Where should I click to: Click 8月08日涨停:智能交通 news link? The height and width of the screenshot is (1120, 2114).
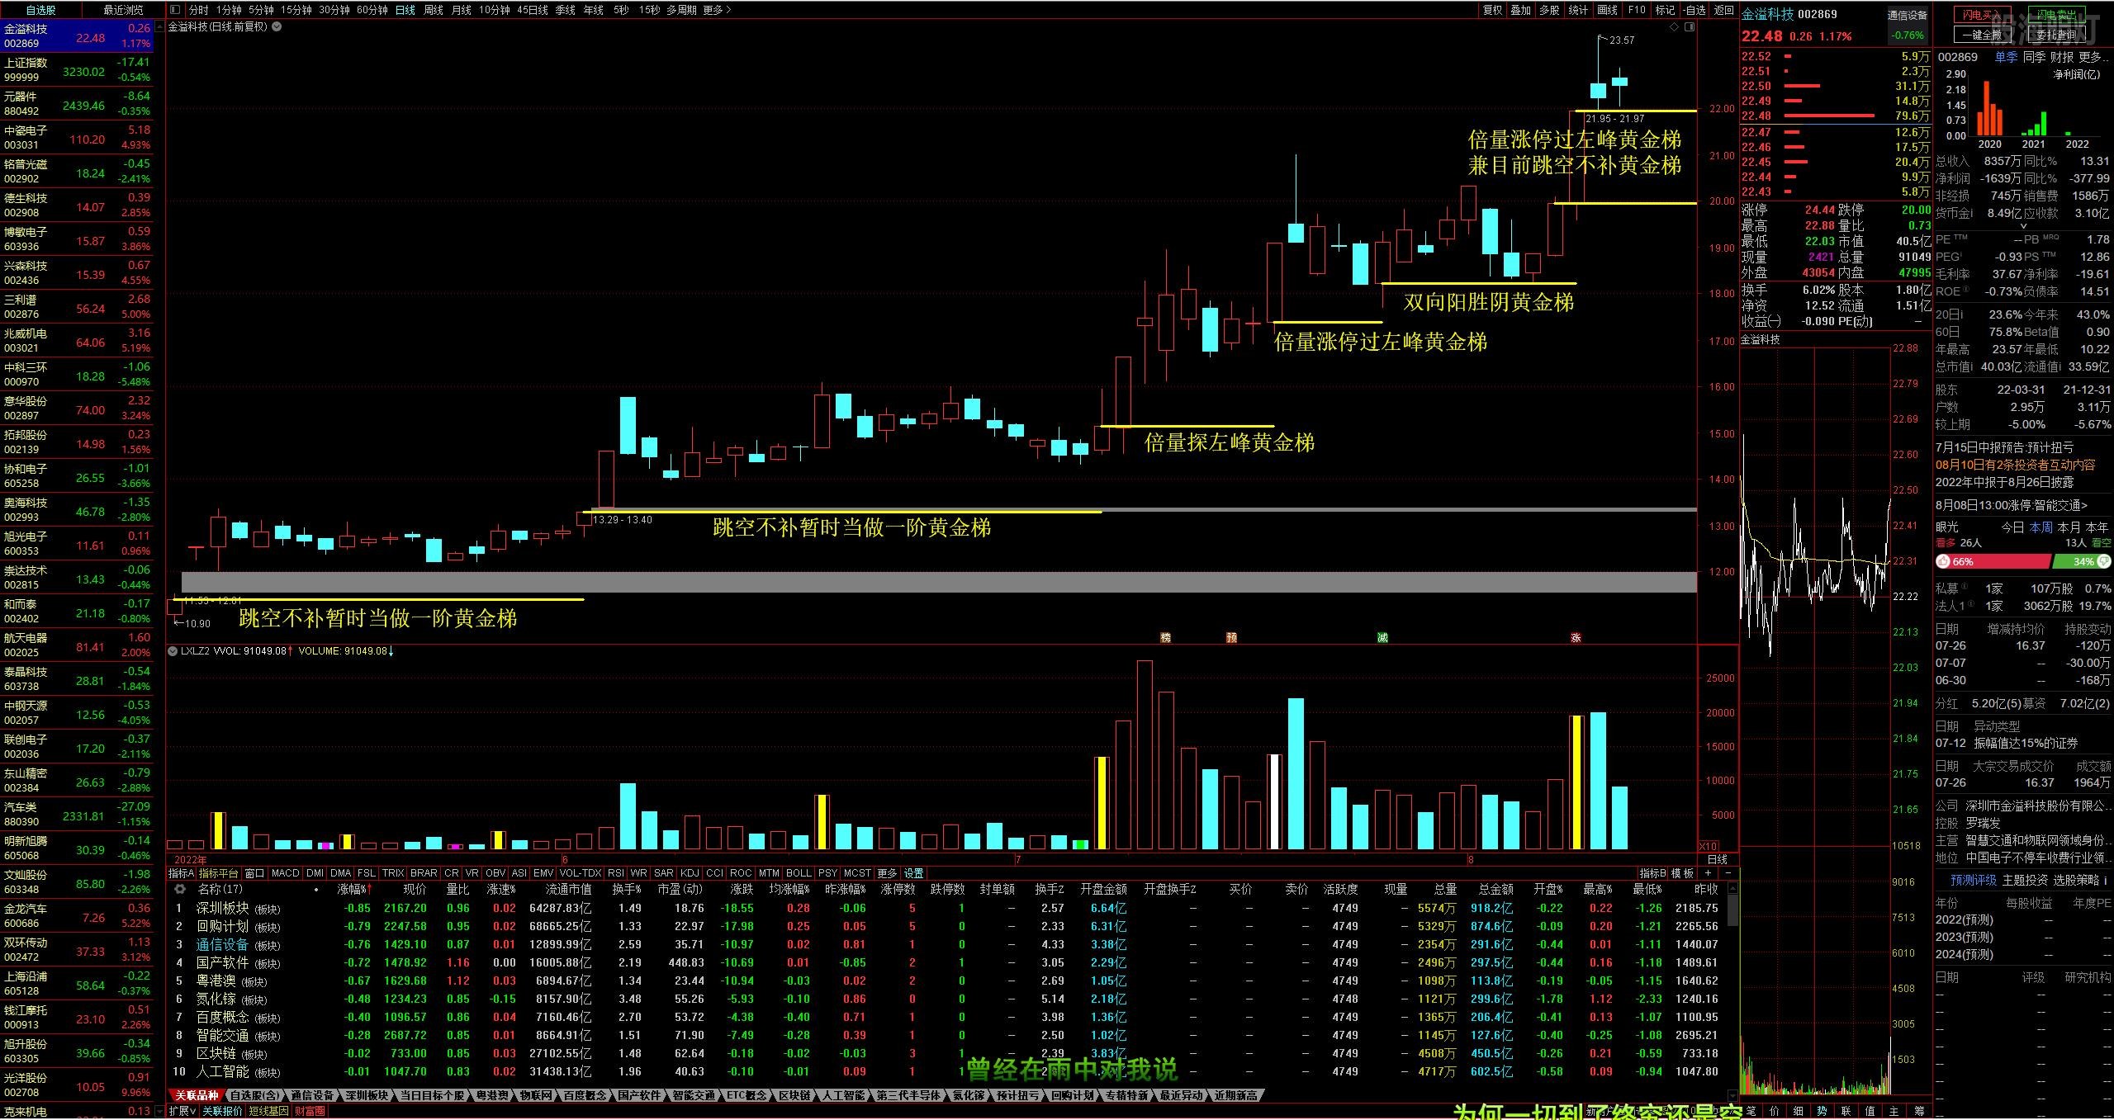tap(2012, 505)
